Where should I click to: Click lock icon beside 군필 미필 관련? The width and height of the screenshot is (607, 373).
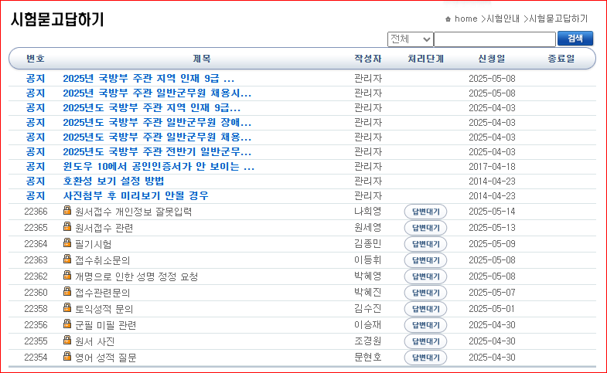(x=67, y=324)
